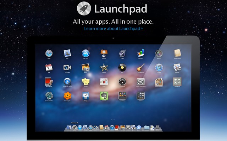
Task: Open the Creativity app folder
Action: 122,96
